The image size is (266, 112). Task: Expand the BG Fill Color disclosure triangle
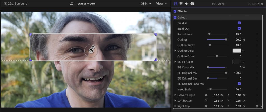pyautogui.click(x=175, y=62)
